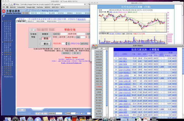Switch to 零股批次 tab
The height and width of the screenshot is (121, 184).
tap(30, 21)
